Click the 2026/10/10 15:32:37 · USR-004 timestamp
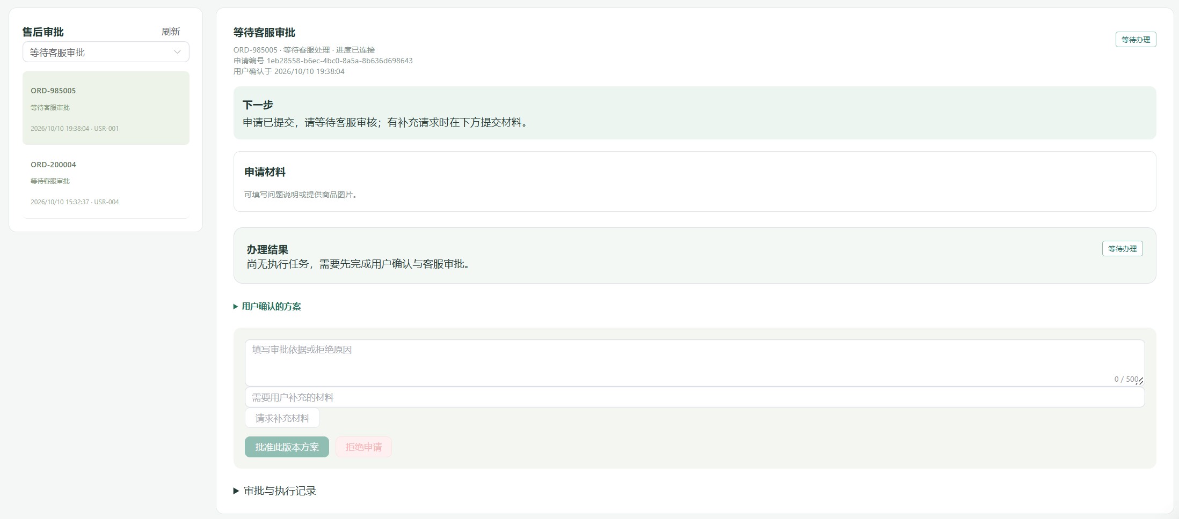Viewport: 1179px width, 519px height. click(x=75, y=202)
